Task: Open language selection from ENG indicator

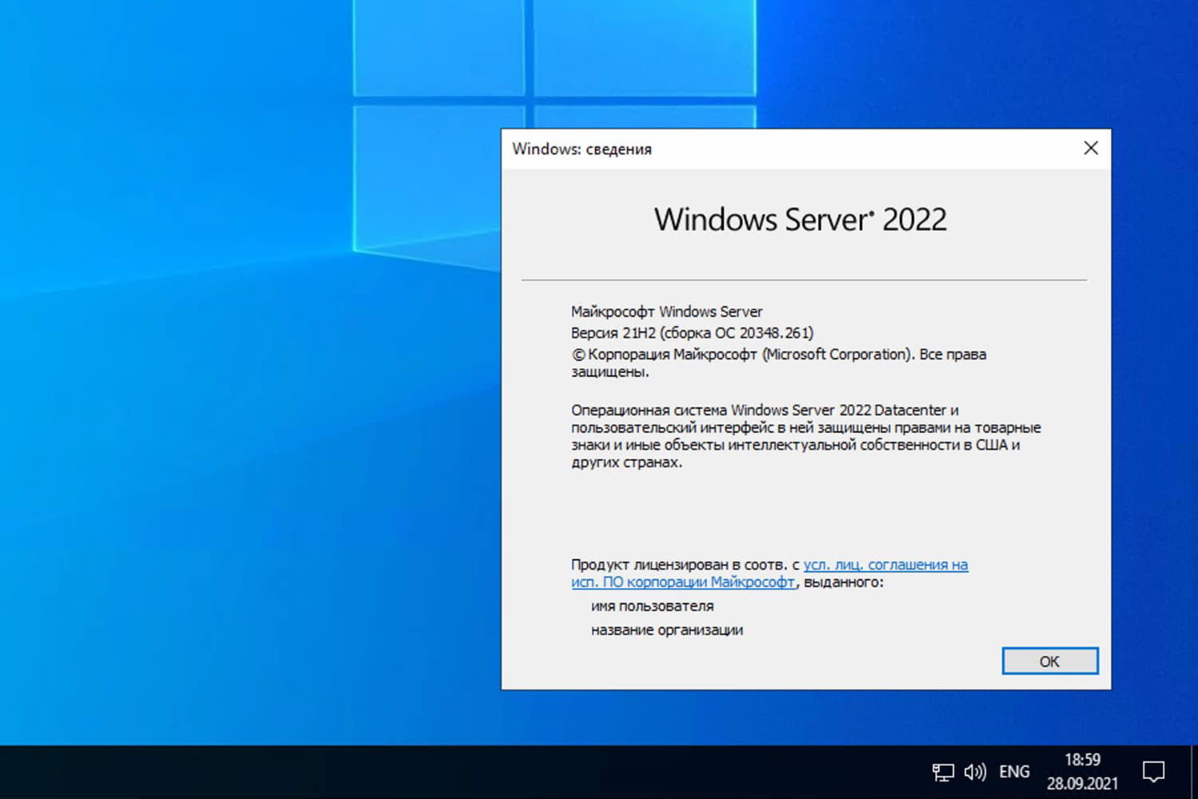Action: (x=1014, y=771)
